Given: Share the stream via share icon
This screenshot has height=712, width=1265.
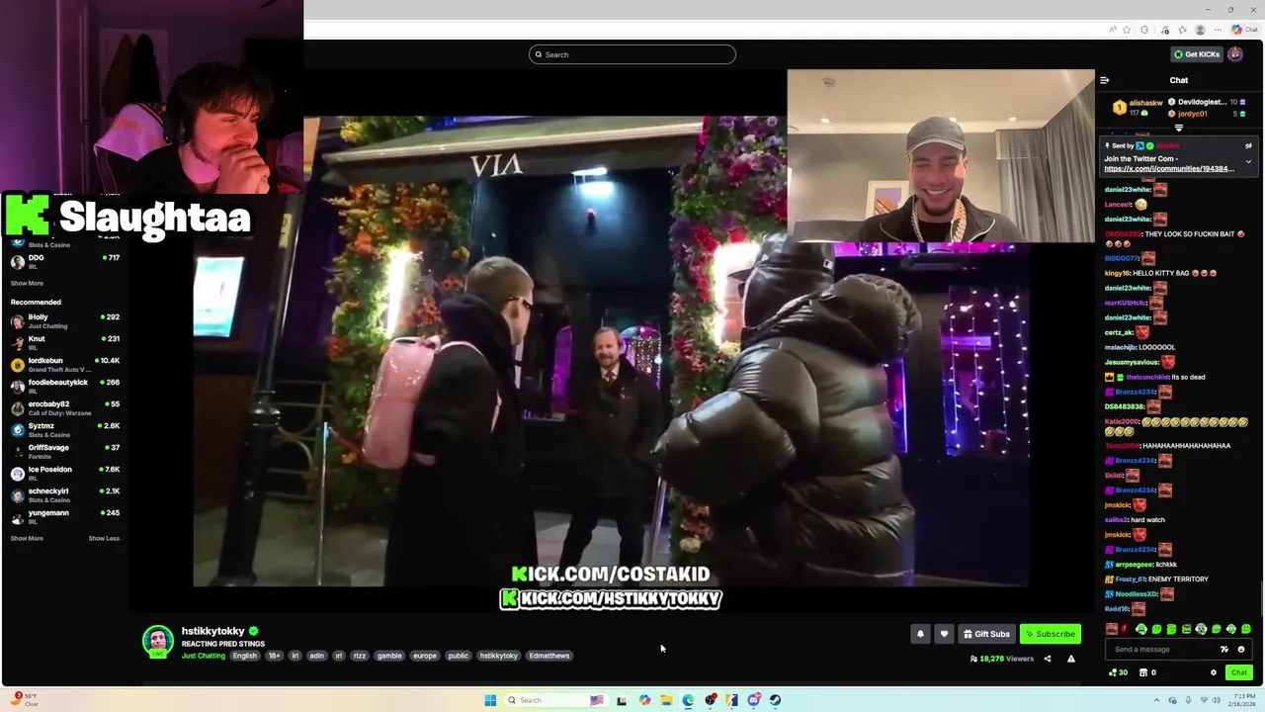Looking at the screenshot, I should pyautogui.click(x=1048, y=659).
